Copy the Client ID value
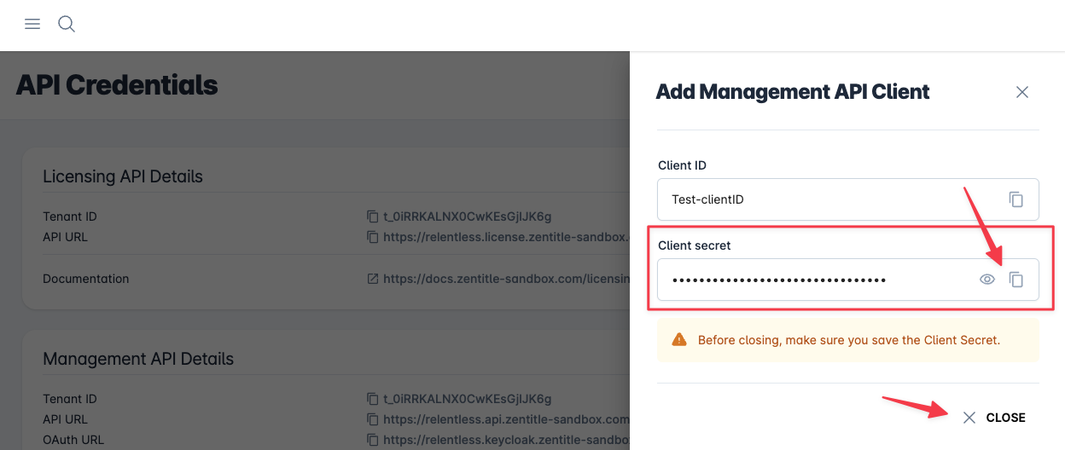Screen dimensions: 1065x450 pyautogui.click(x=1016, y=199)
